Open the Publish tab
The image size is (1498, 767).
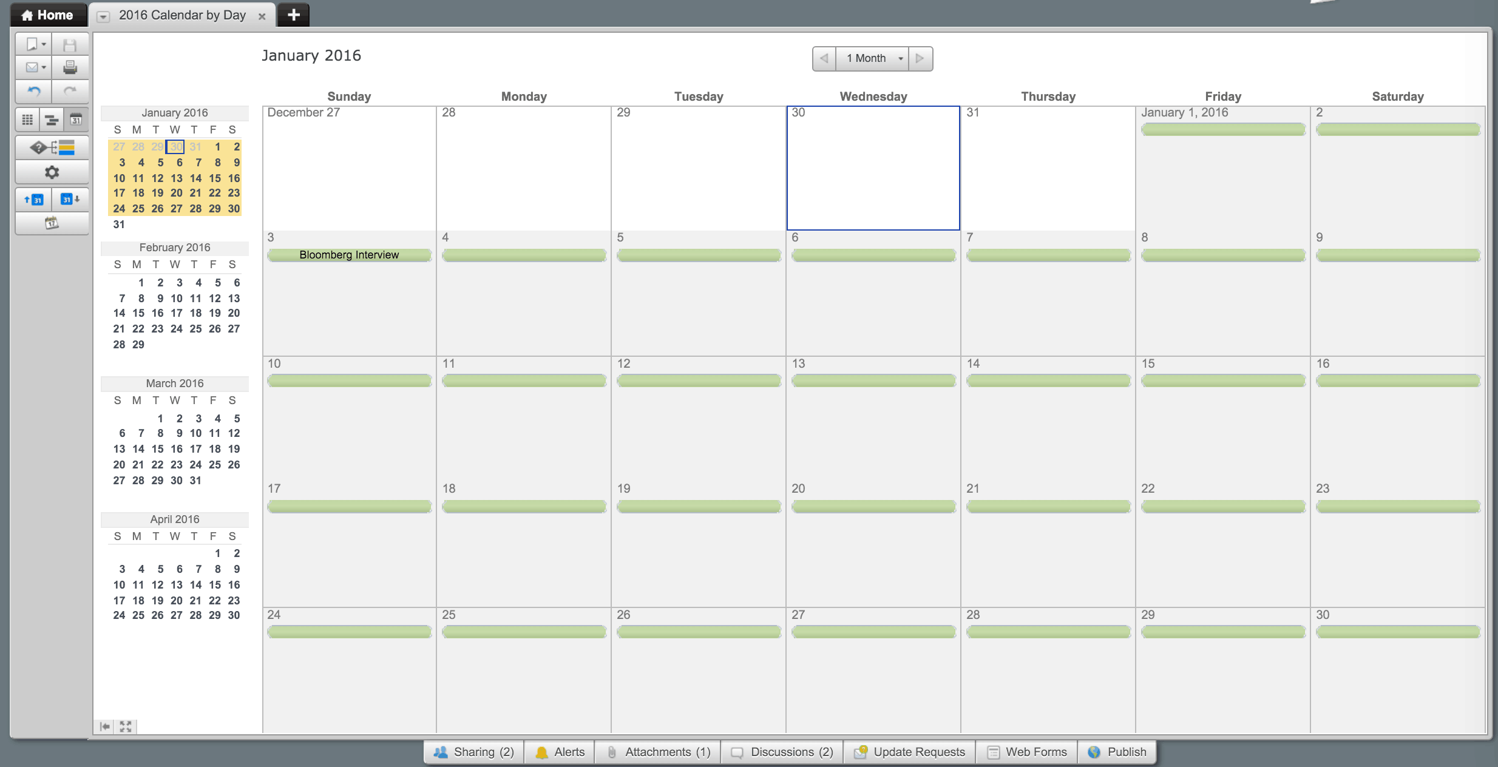click(1117, 752)
